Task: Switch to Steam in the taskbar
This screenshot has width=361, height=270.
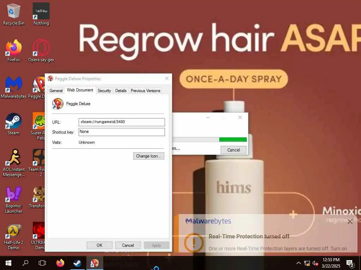Action: (77, 263)
